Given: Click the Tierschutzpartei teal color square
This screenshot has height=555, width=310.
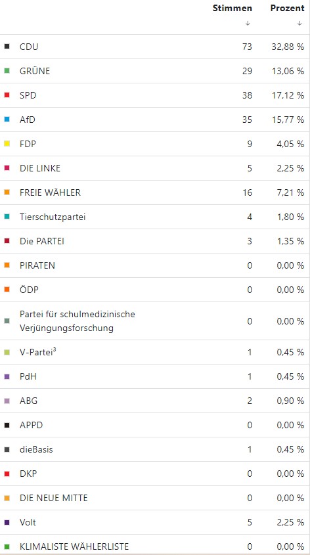Looking at the screenshot, I should click(x=7, y=217).
